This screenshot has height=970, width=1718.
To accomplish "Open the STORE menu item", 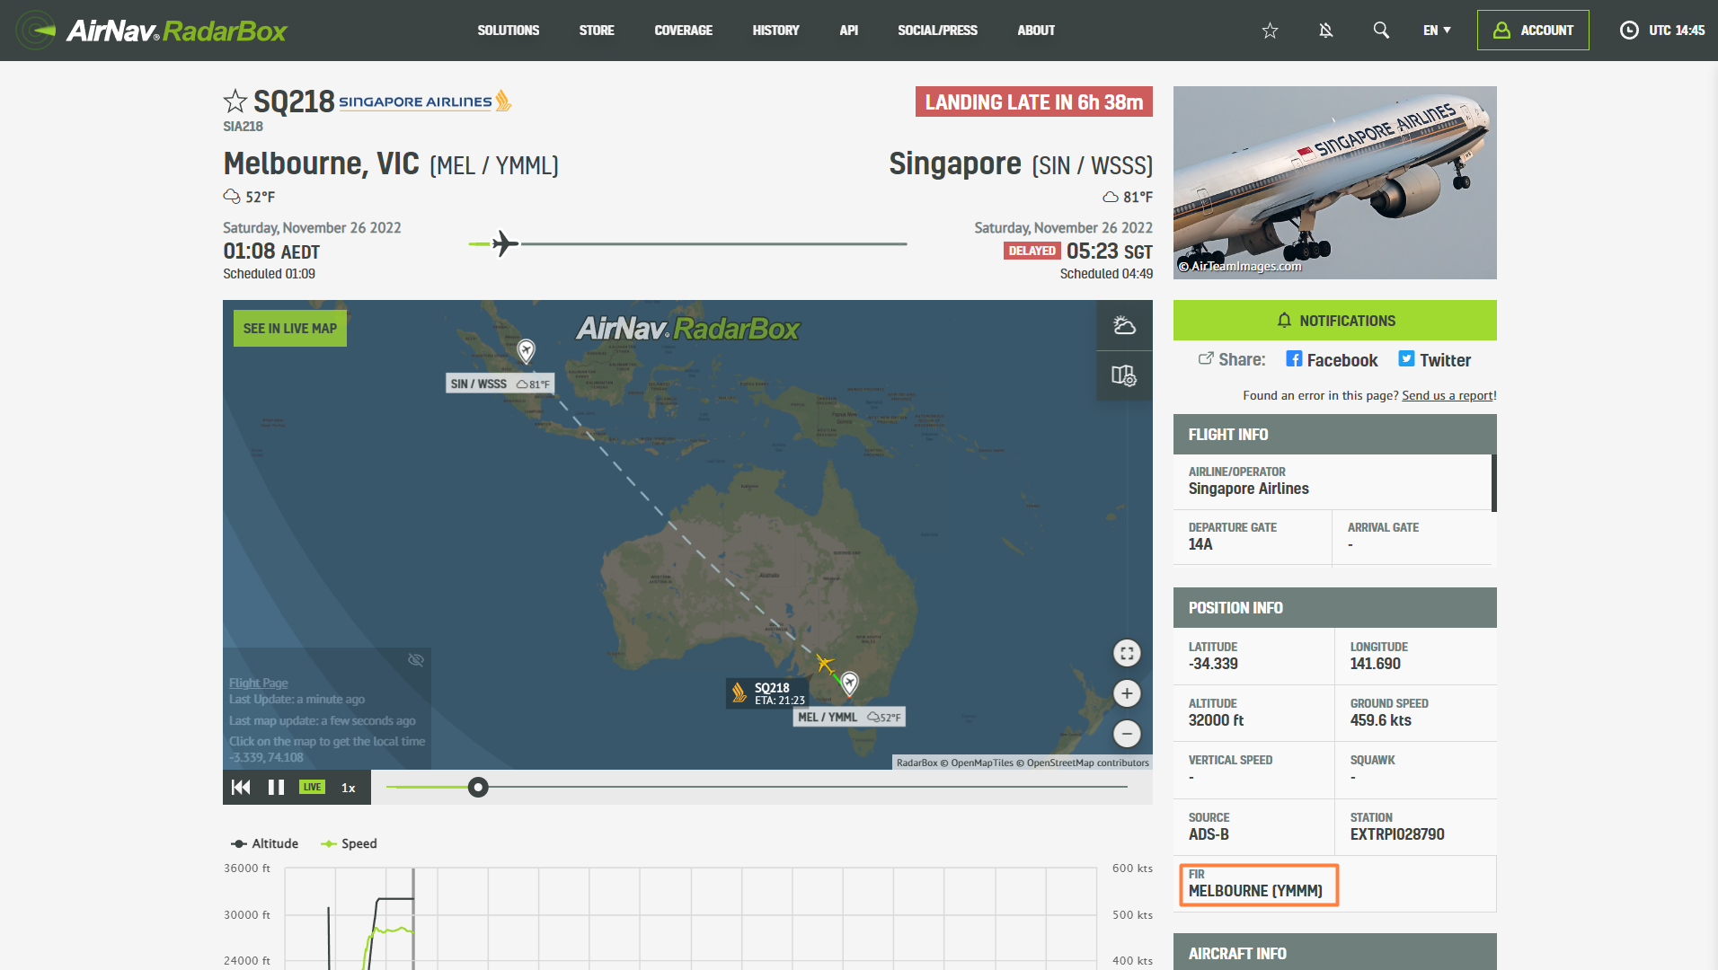I will (597, 31).
